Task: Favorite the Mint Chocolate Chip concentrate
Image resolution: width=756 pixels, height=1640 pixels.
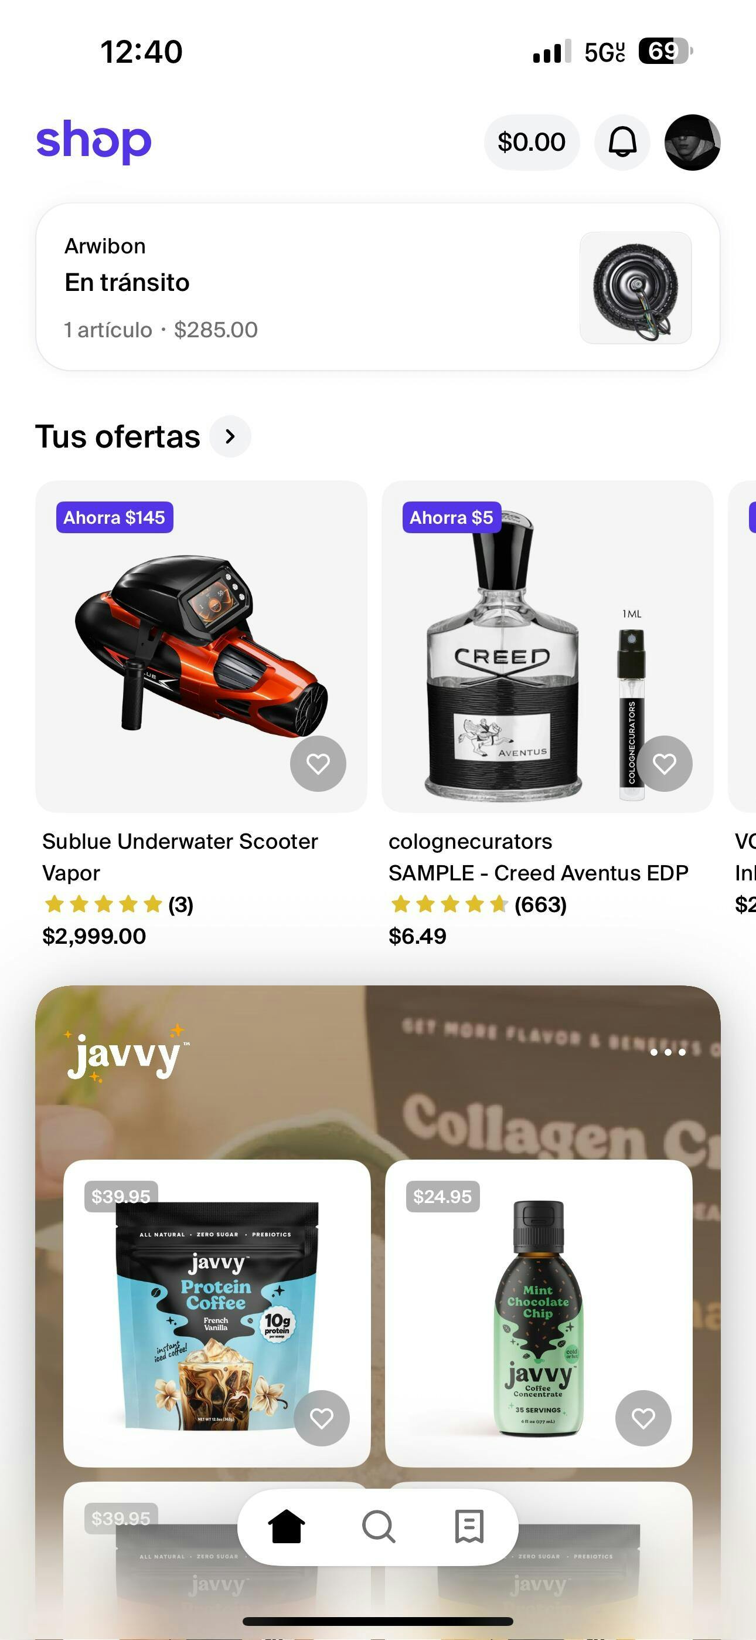Action: tap(643, 1418)
